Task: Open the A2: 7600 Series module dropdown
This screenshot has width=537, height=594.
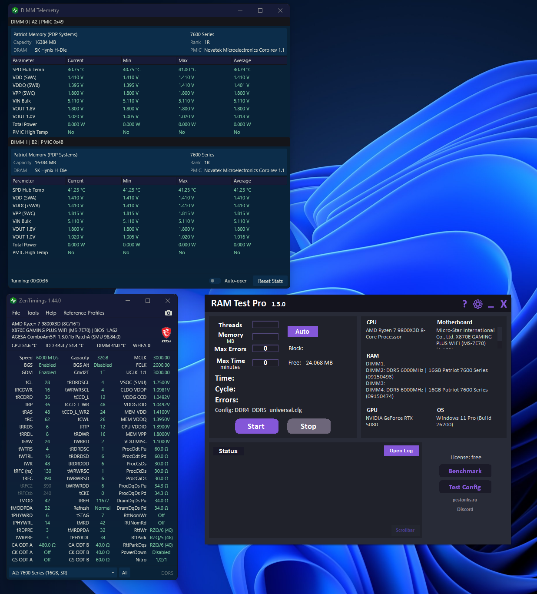Action: (x=63, y=573)
